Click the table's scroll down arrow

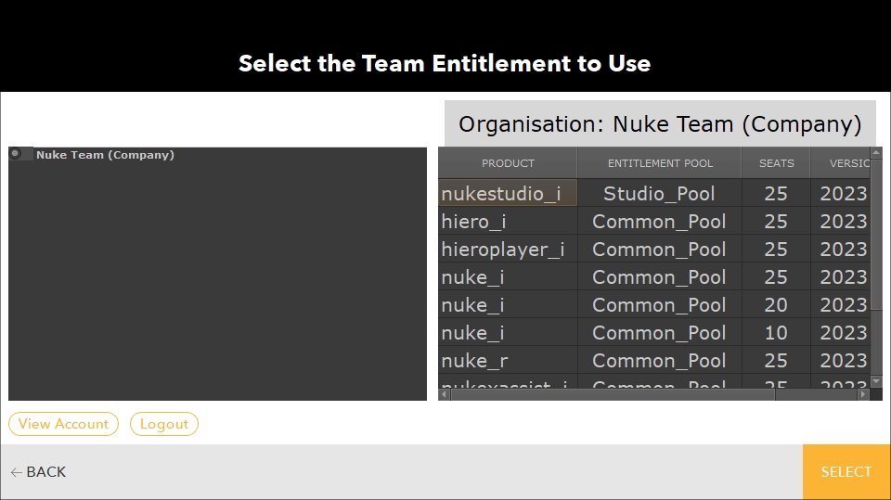click(x=876, y=381)
